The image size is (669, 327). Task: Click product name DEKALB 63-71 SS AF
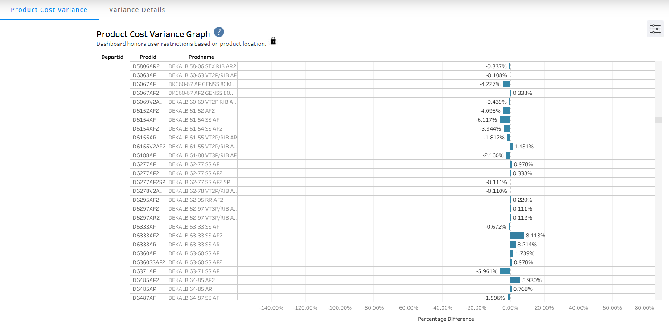pos(194,271)
